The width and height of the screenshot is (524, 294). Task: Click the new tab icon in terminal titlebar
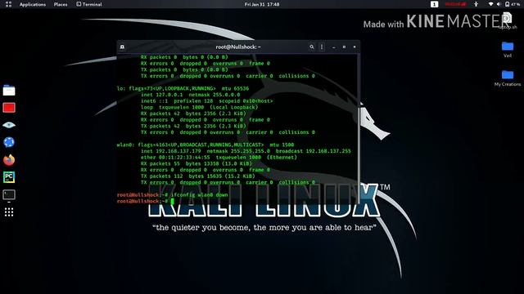click(122, 47)
